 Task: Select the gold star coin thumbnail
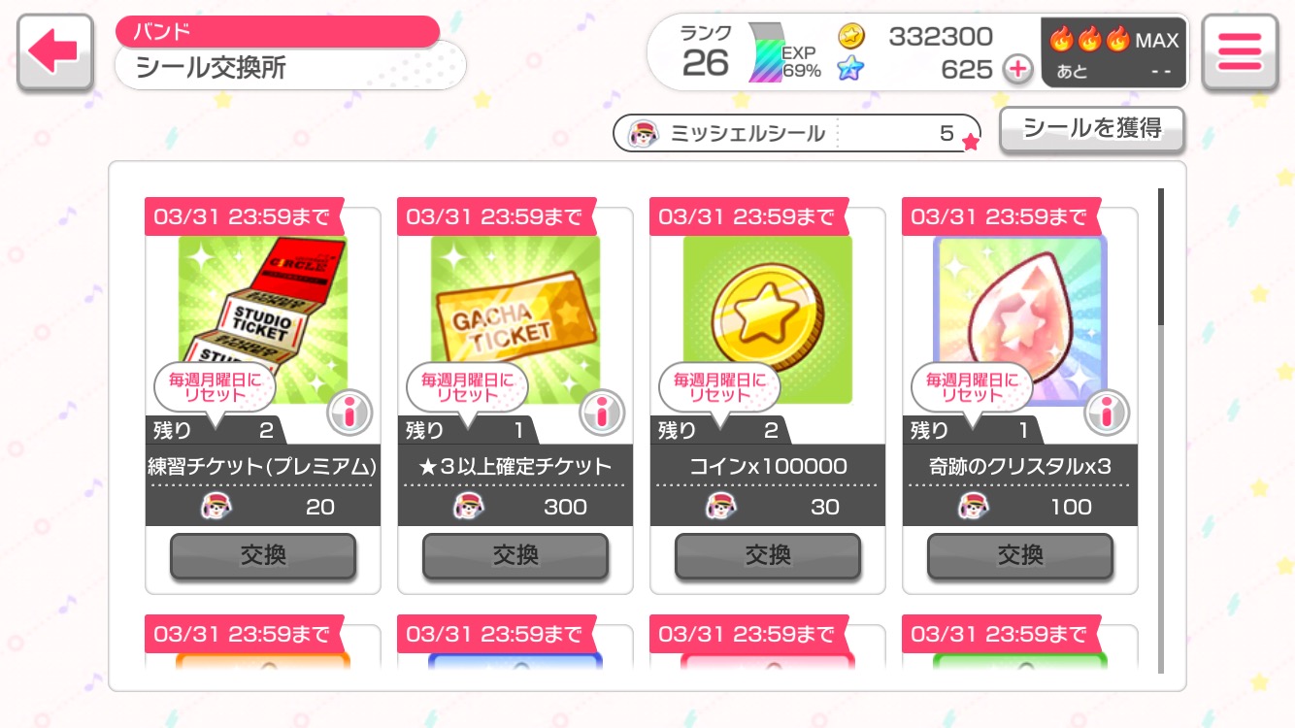coord(768,319)
